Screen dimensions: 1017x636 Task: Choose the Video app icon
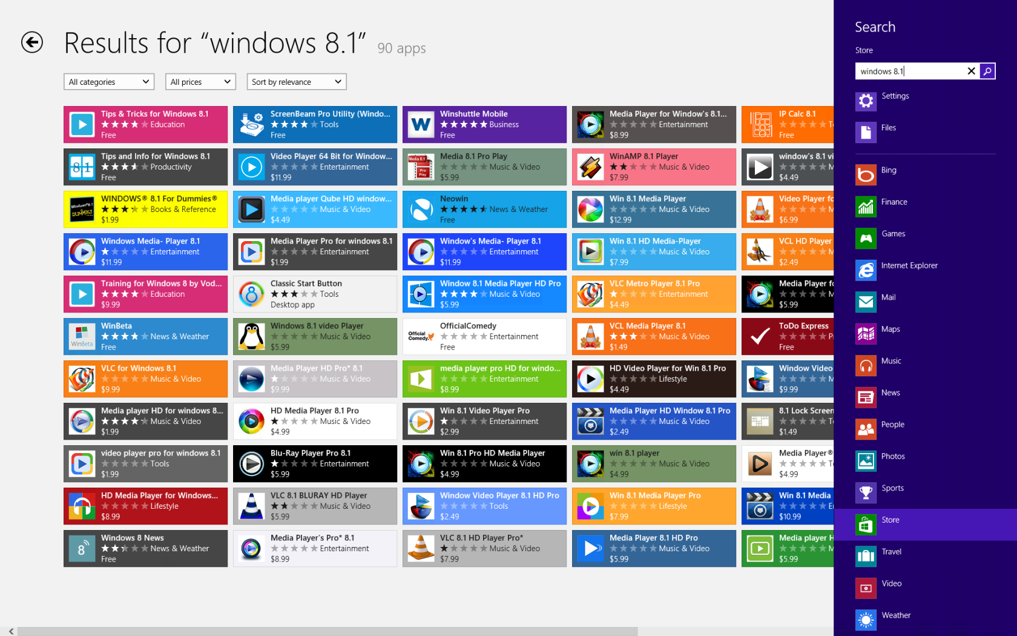pyautogui.click(x=866, y=588)
